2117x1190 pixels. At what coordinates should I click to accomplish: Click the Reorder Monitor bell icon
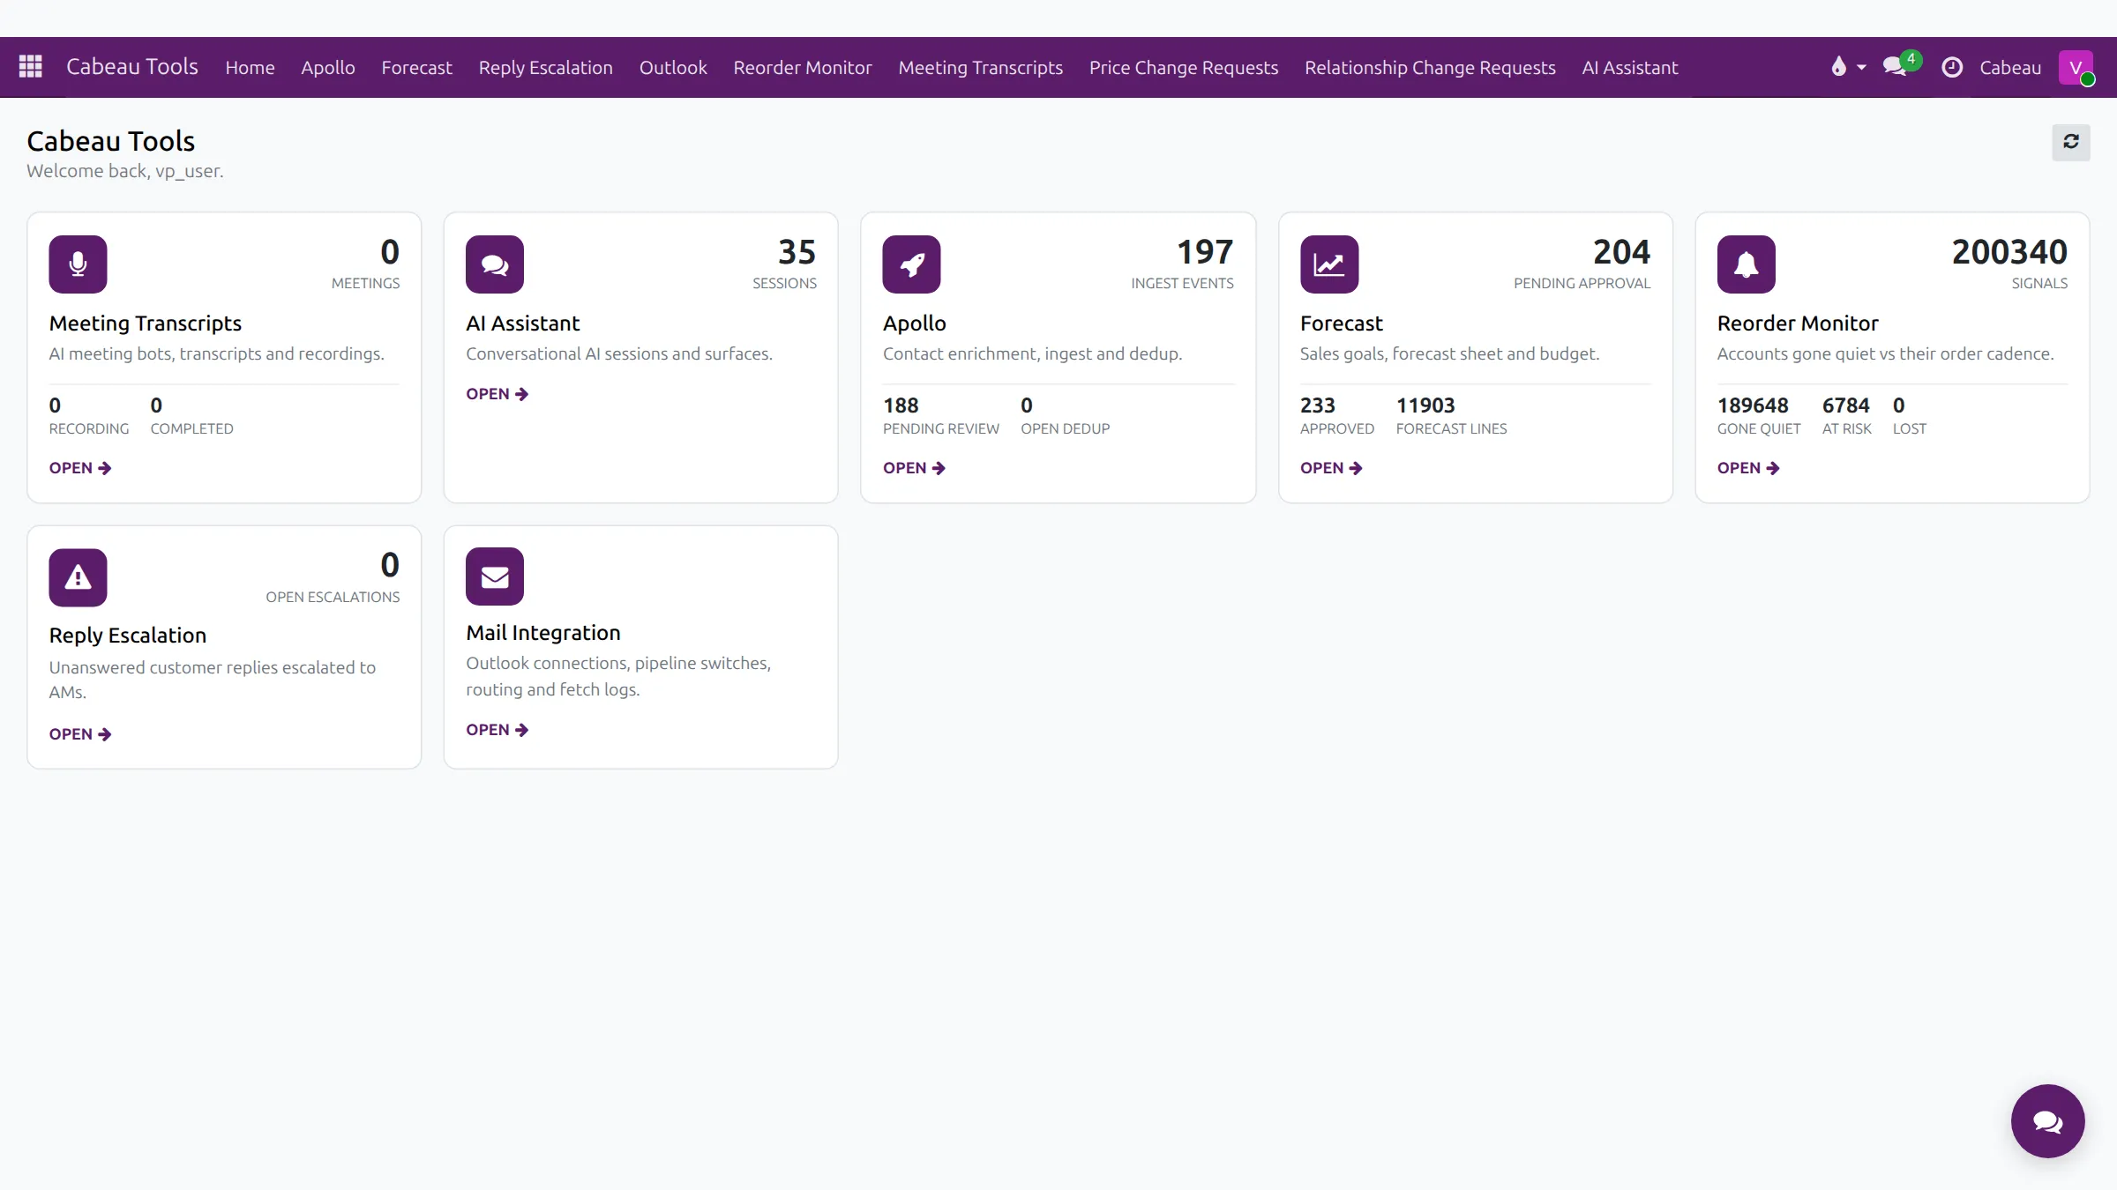coord(1746,264)
